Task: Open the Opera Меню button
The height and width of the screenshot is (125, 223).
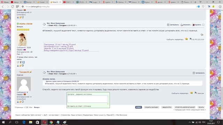Action: 5,2
